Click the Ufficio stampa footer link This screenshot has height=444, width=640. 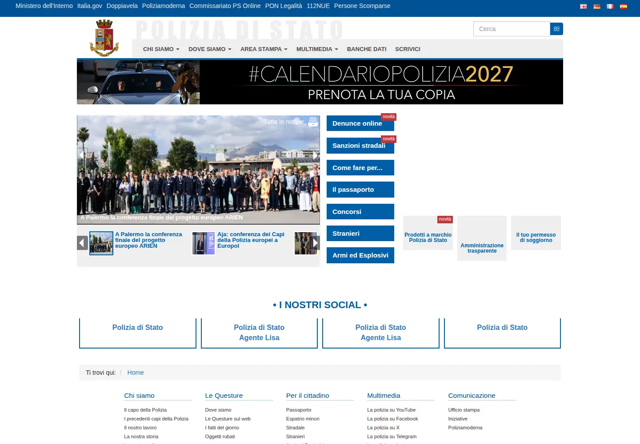(x=464, y=410)
